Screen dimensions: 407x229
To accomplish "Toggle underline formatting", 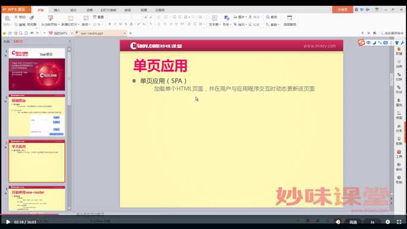I will 120,24.
